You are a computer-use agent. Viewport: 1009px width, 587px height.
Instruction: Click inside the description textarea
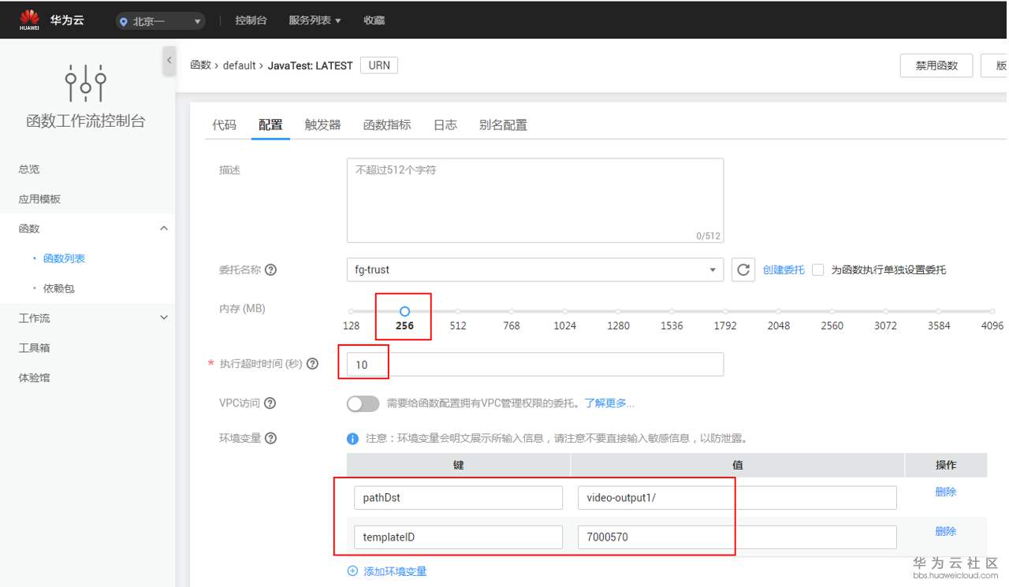tap(534, 199)
